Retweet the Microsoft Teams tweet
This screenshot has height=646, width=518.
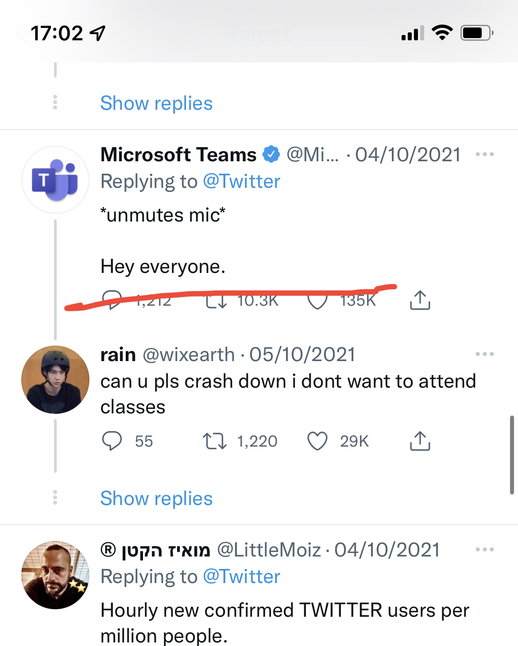pyautogui.click(x=216, y=301)
